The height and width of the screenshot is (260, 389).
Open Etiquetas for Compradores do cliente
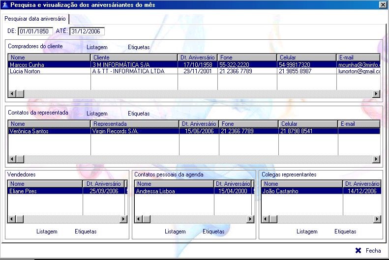139,47
